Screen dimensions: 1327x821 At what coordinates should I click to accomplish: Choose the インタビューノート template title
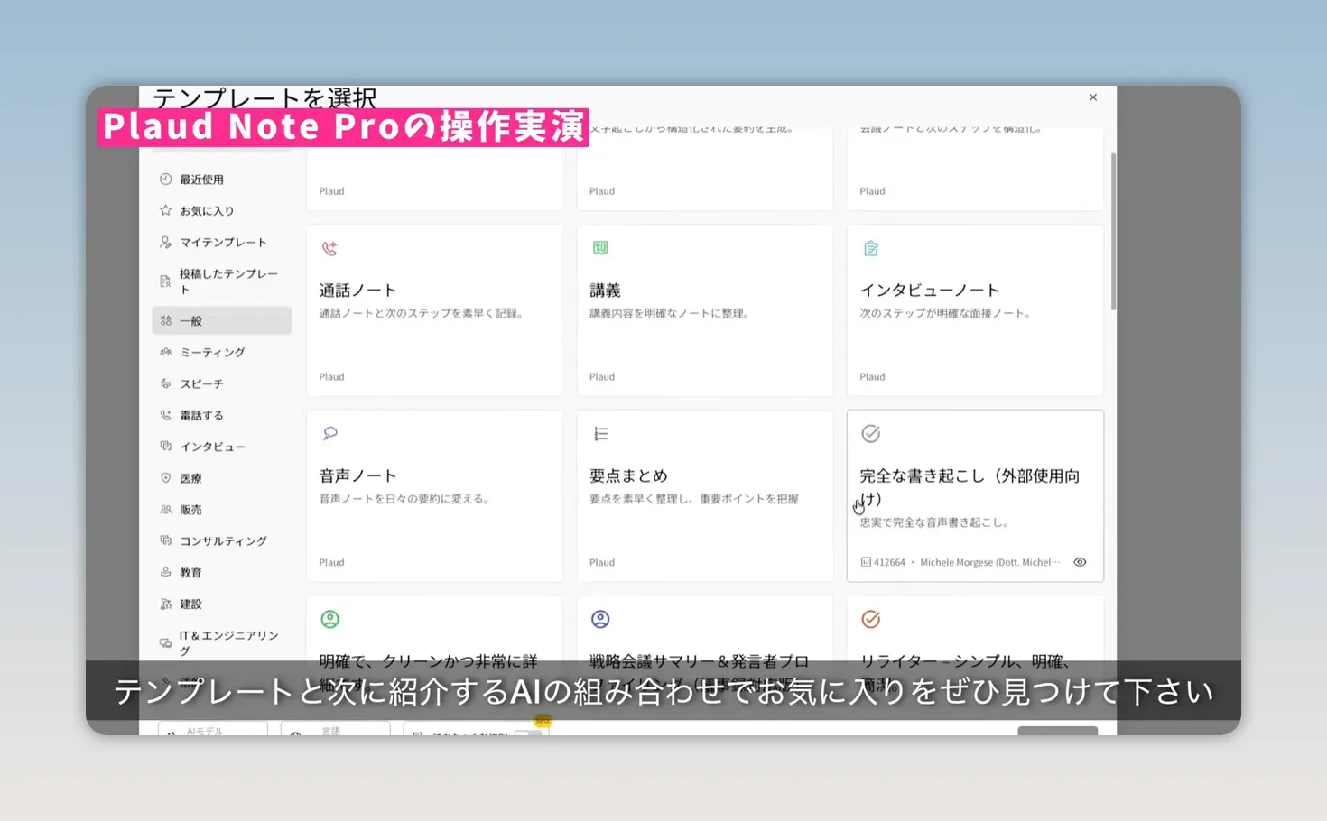pos(929,291)
